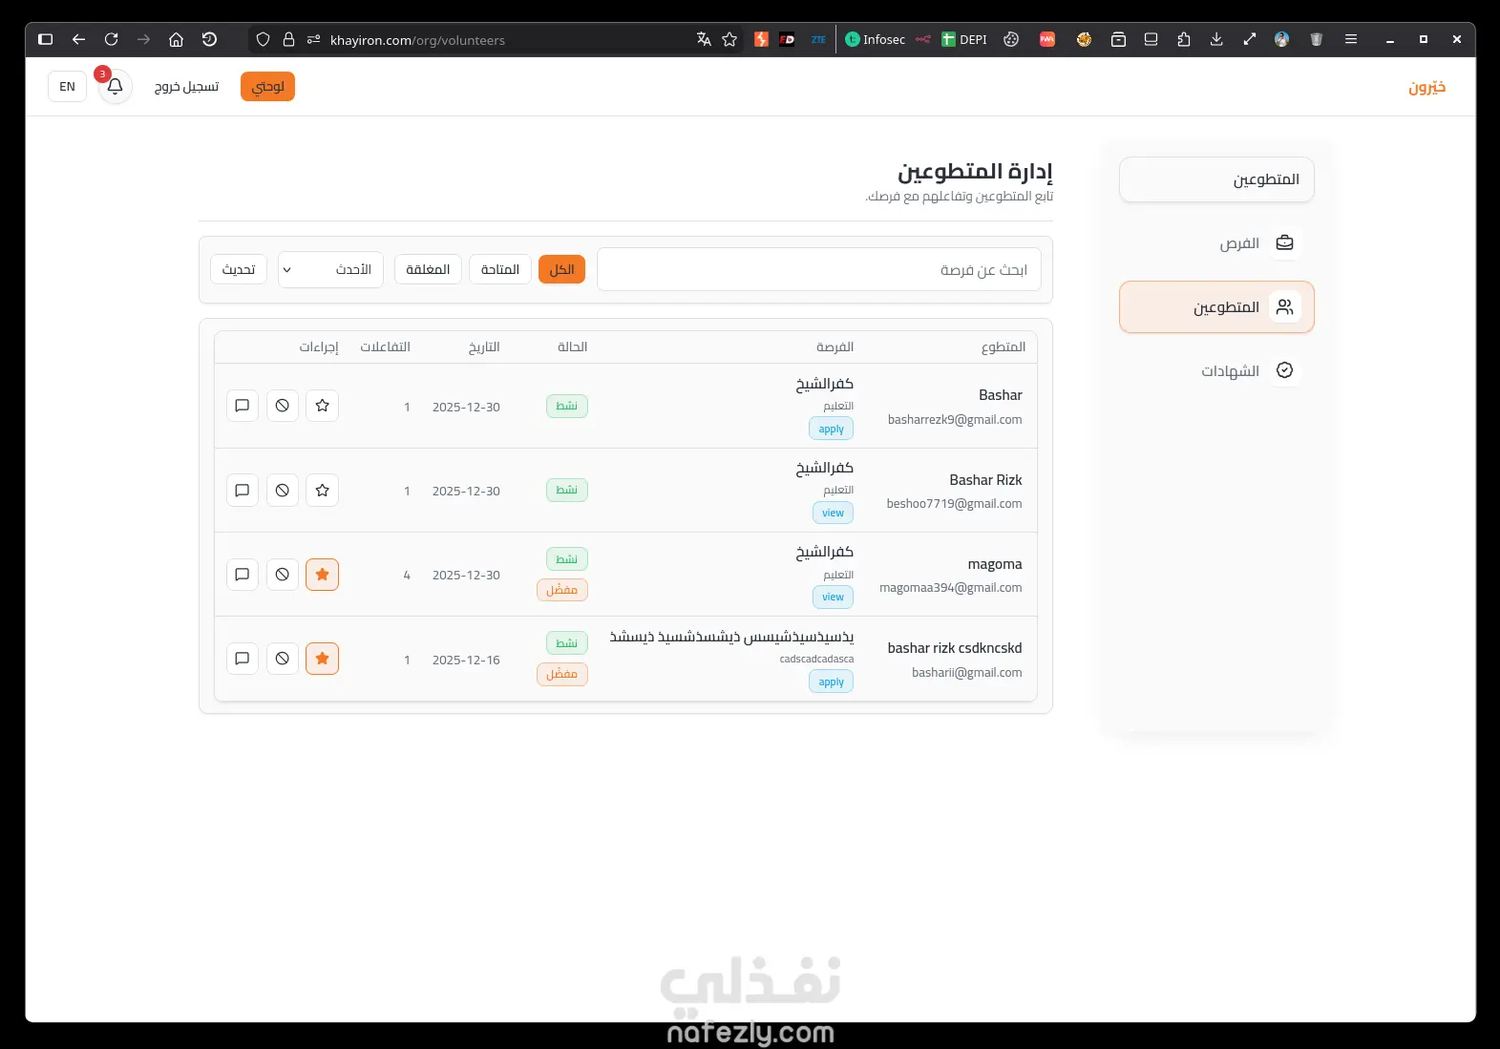Send a message to magoma

click(243, 575)
